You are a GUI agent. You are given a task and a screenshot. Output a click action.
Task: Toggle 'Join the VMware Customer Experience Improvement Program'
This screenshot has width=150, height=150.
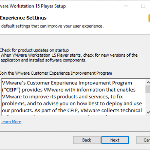tap(56, 73)
